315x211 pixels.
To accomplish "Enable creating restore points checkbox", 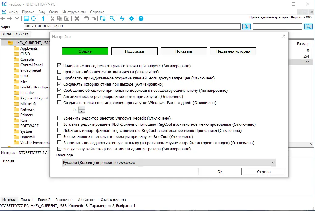I will [x=59, y=103].
